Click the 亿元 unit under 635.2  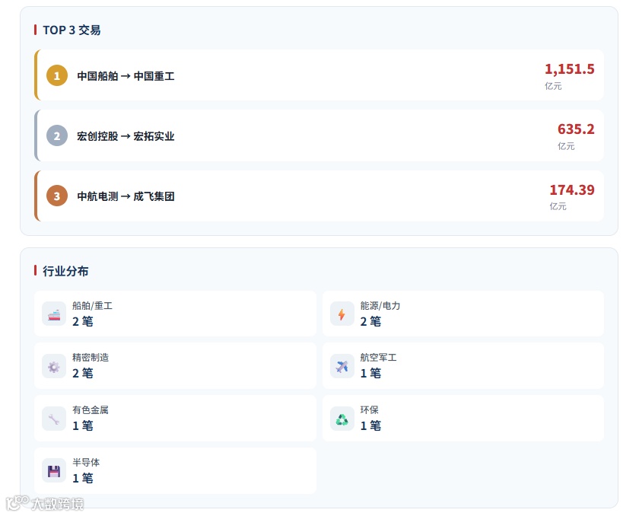pyautogui.click(x=566, y=146)
